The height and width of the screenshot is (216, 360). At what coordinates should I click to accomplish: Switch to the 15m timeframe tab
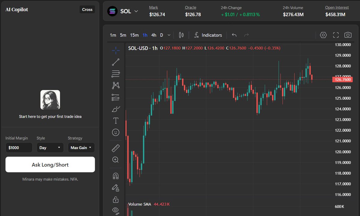coord(134,35)
